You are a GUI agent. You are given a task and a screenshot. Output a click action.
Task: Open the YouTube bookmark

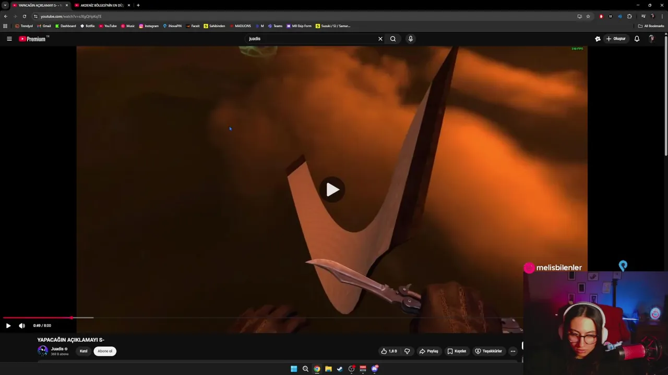pyautogui.click(x=108, y=26)
